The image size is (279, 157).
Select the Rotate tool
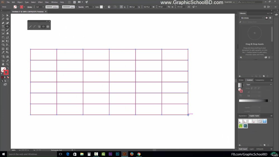pyautogui.click(x=3, y=38)
